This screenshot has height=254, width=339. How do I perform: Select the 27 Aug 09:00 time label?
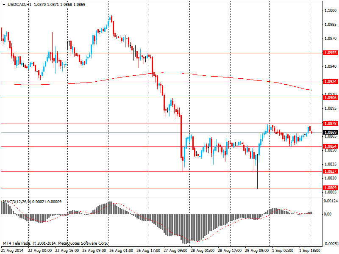pyautogui.click(x=175, y=251)
